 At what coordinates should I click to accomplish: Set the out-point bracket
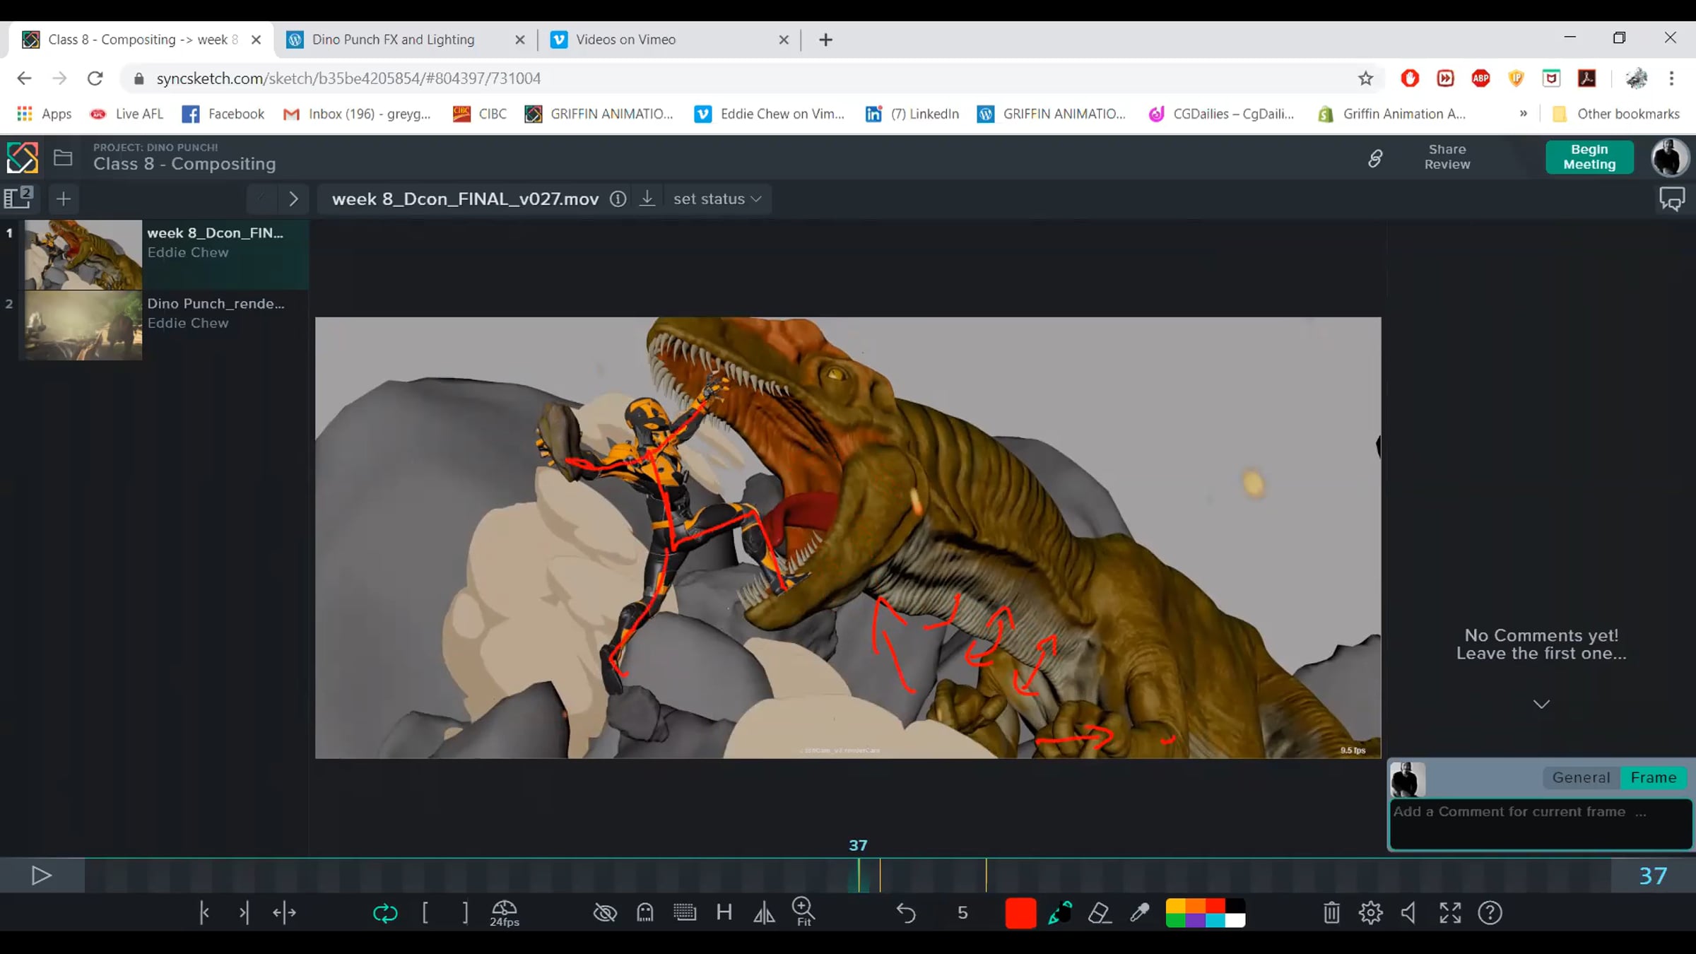tap(465, 913)
